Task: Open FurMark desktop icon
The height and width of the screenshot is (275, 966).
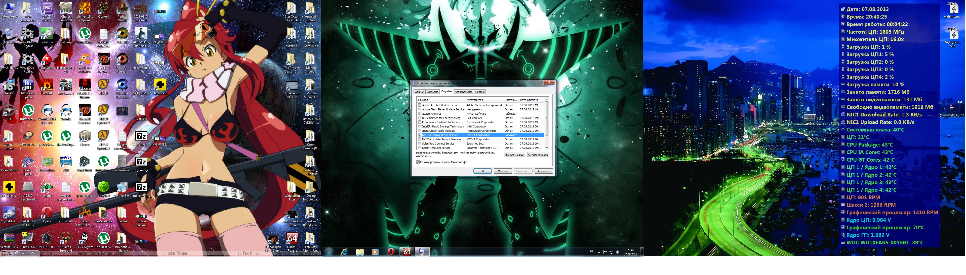Action: point(47,87)
